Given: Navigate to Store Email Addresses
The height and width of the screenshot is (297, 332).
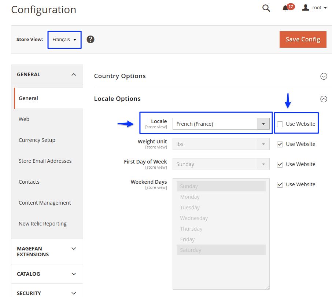Looking at the screenshot, I should click(x=45, y=161).
